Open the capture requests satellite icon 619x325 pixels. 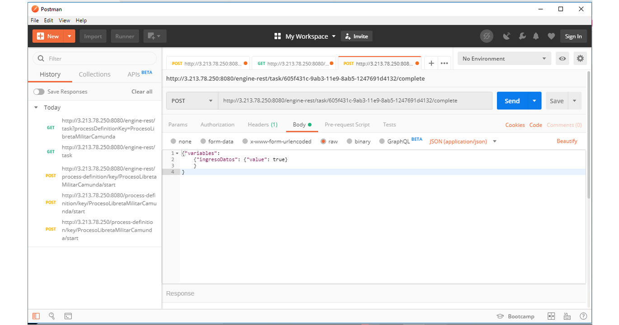coord(506,36)
